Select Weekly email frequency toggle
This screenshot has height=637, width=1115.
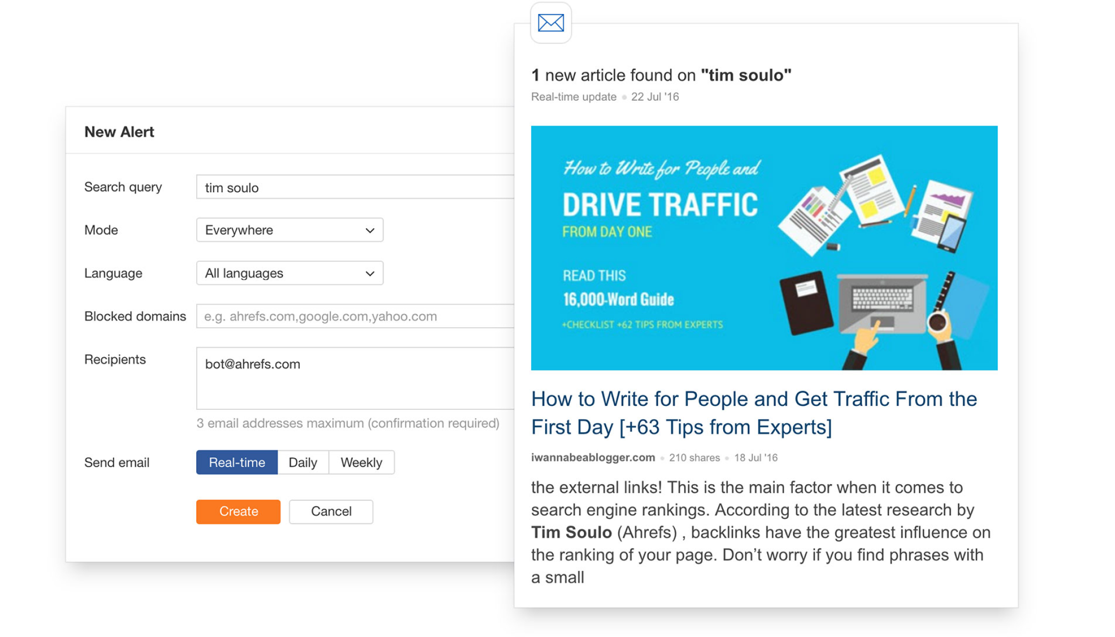(x=361, y=461)
